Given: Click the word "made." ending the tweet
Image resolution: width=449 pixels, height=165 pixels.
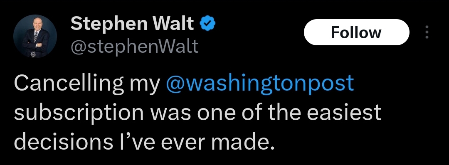Looking at the screenshot, I should [242, 141].
